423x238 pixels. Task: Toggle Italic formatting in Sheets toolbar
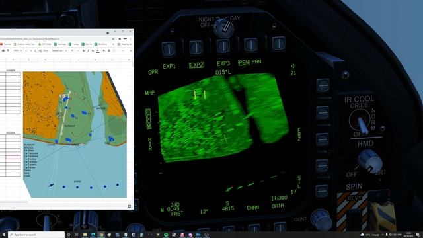(88, 50)
